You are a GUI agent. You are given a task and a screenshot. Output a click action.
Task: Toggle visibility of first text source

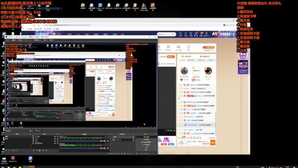[x=55, y=137]
